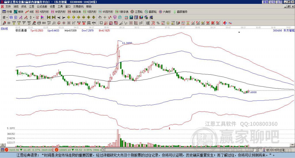
Task: Open the 交易委托 menu
Action: tap(78, 7)
